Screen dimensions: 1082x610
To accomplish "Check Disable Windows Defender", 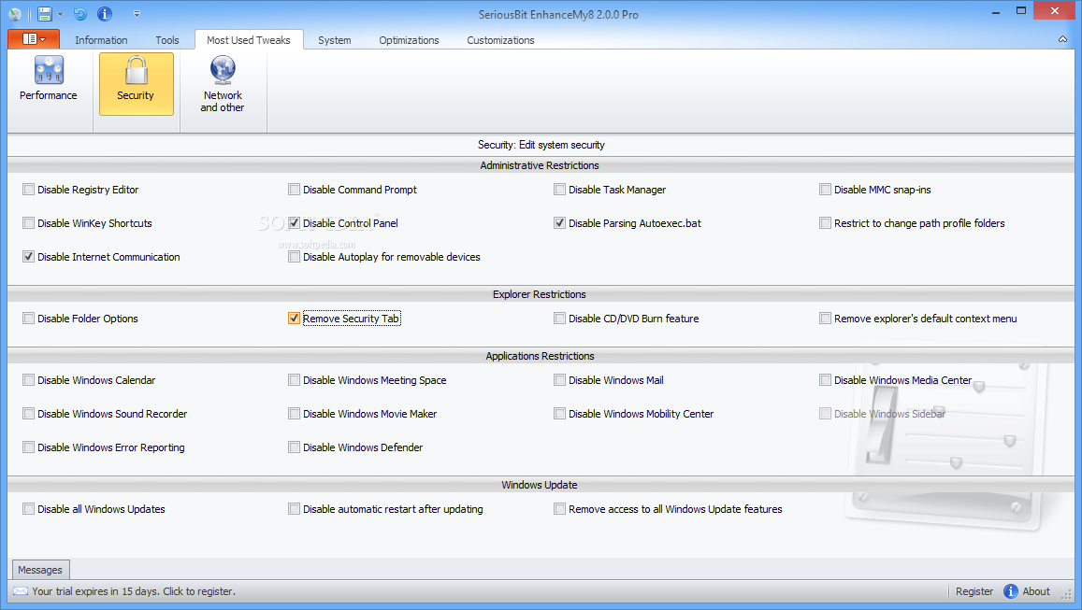I will pyautogui.click(x=294, y=447).
